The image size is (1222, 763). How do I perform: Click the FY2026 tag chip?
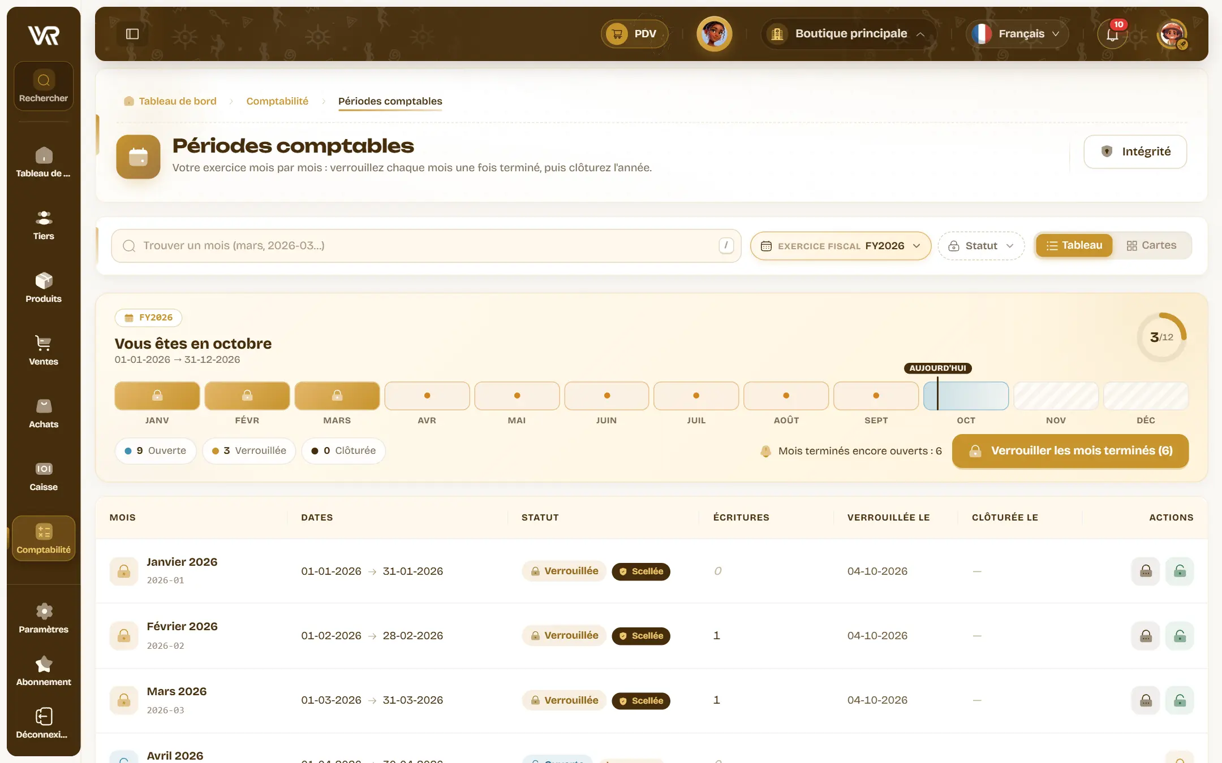click(148, 318)
